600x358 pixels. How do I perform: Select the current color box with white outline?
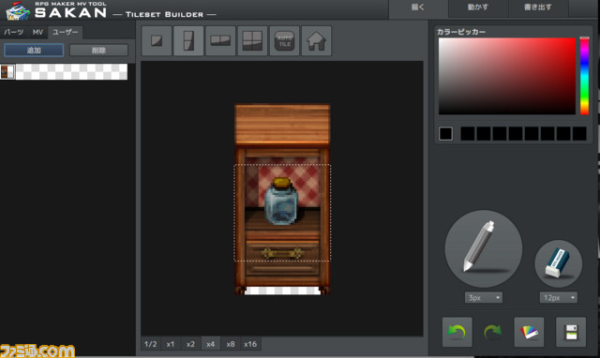click(445, 134)
